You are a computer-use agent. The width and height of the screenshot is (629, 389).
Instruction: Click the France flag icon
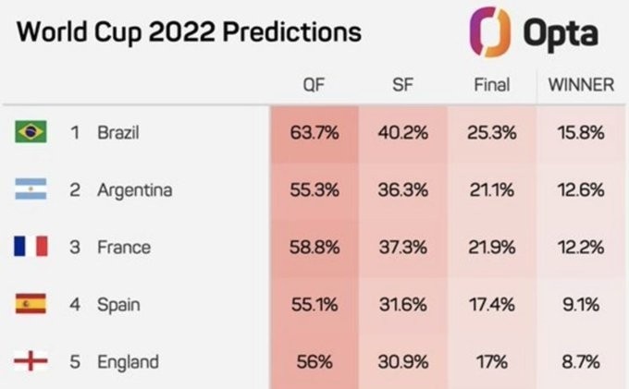31,247
